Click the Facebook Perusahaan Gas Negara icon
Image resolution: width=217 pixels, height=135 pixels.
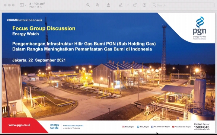[x=152, y=127]
